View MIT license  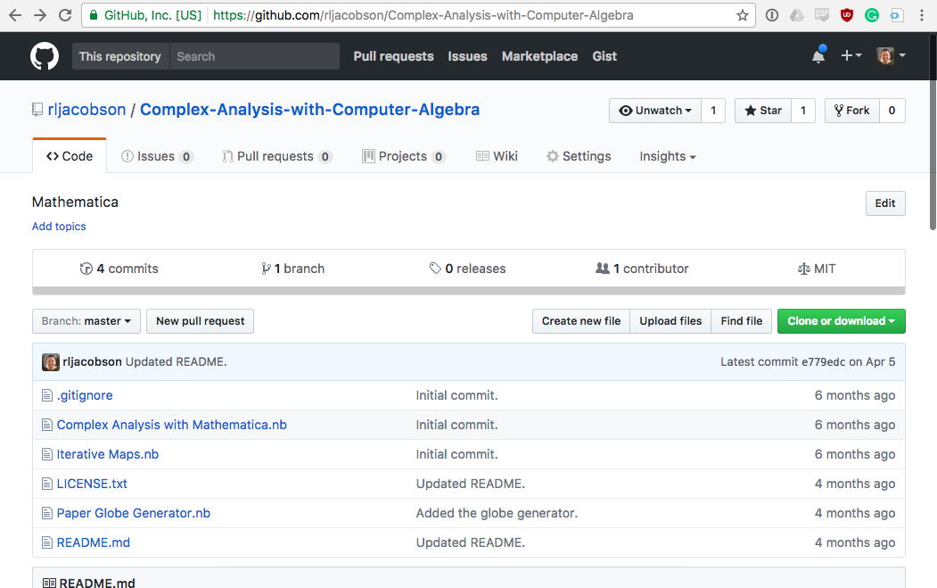coord(817,269)
